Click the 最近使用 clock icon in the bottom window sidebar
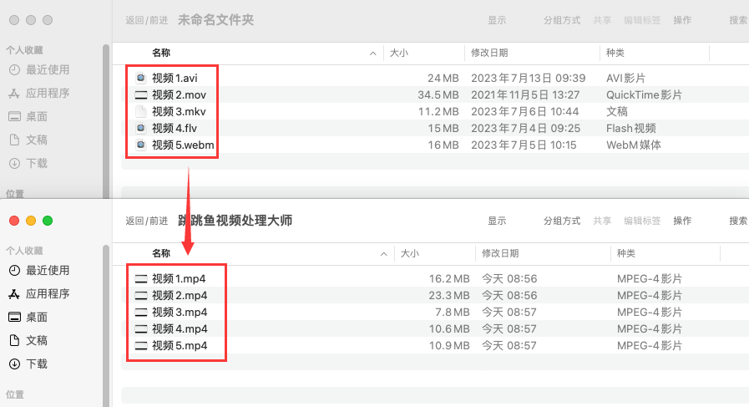749x407 pixels. [14, 270]
